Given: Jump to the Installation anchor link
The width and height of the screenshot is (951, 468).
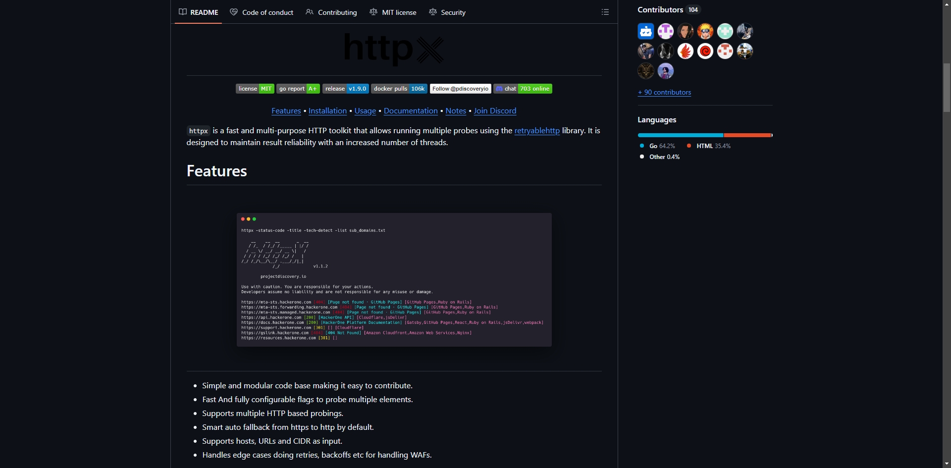Looking at the screenshot, I should click(x=327, y=111).
